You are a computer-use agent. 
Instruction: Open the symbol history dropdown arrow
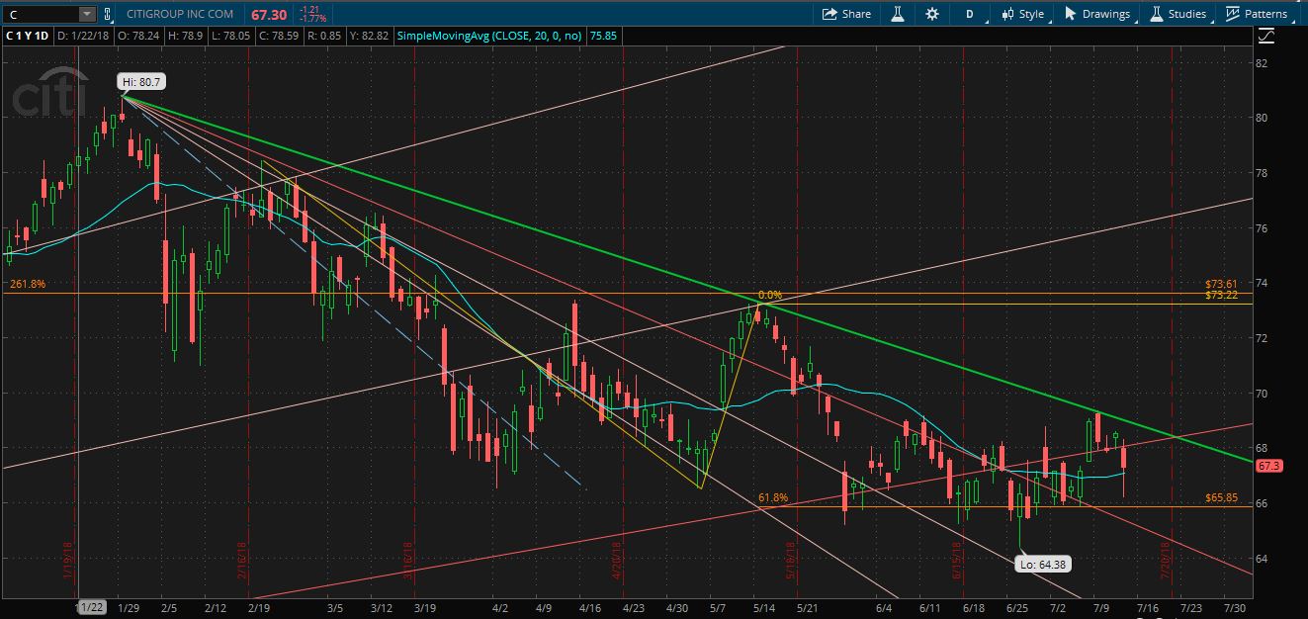point(87,14)
